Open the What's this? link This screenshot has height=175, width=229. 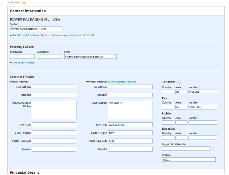(x=14, y=3)
